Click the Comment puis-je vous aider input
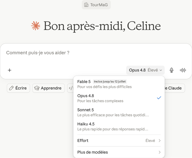 [38, 53]
